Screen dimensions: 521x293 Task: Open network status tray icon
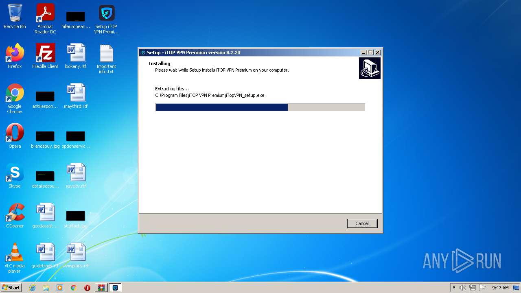click(473, 288)
